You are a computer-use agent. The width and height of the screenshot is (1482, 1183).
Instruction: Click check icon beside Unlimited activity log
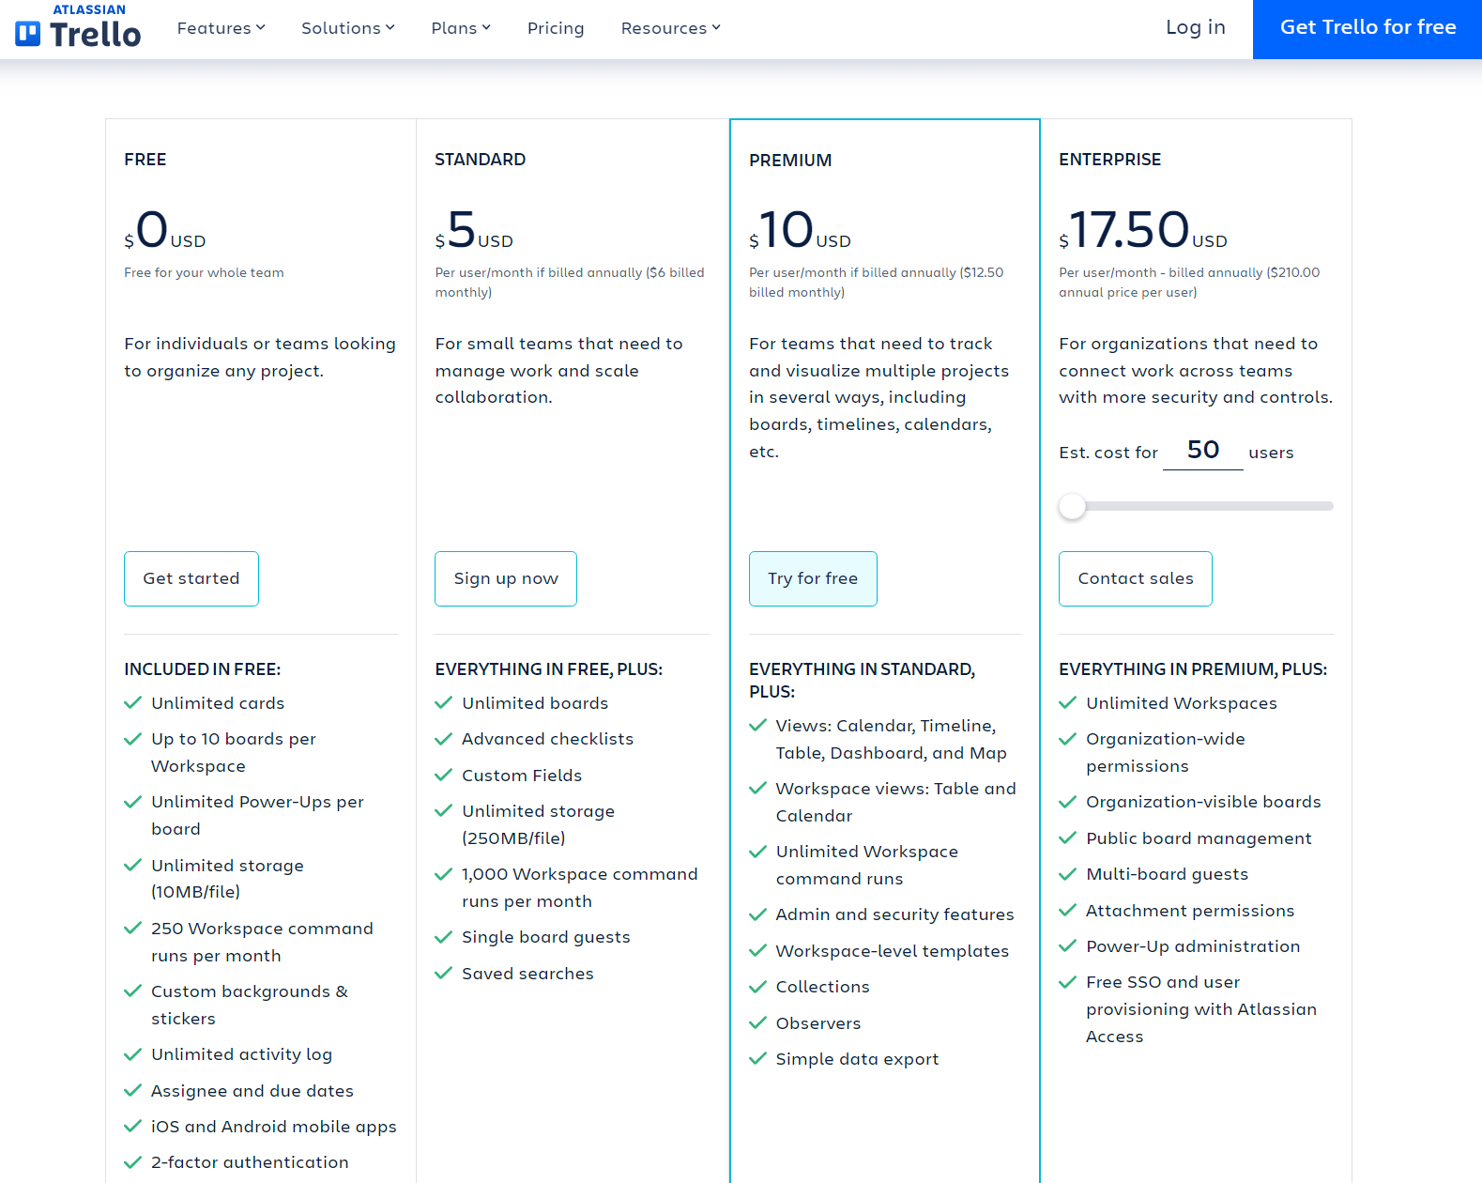point(133,1054)
